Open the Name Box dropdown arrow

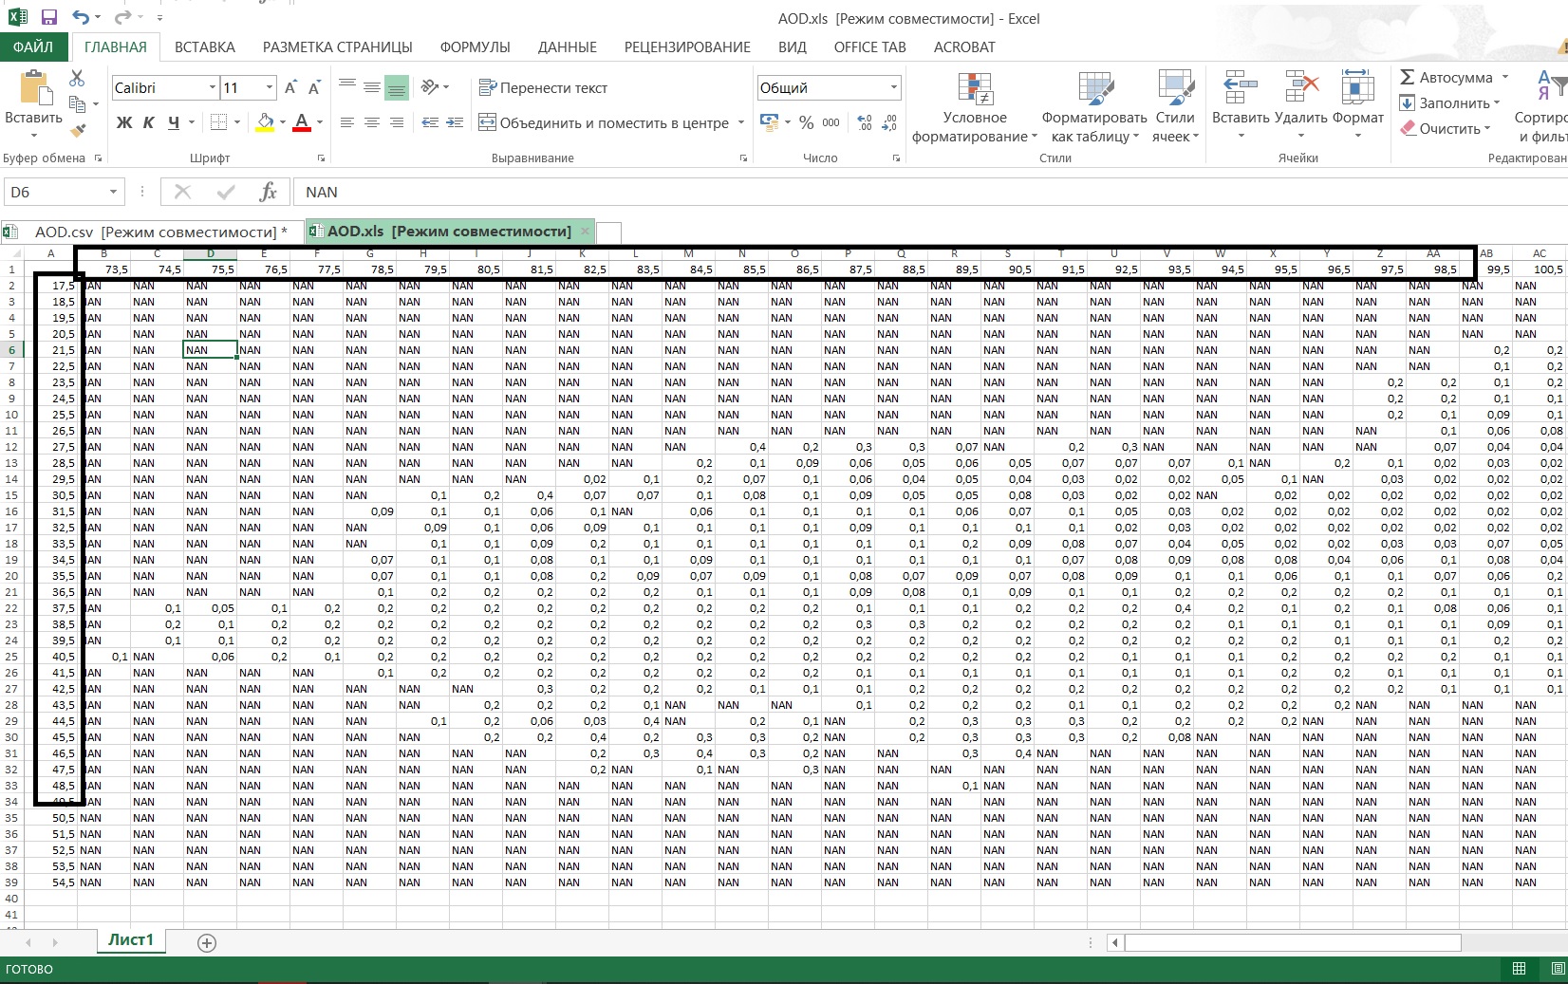pos(113,193)
